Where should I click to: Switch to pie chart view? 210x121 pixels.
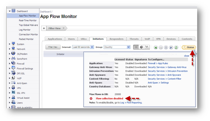[x=142, y=47]
